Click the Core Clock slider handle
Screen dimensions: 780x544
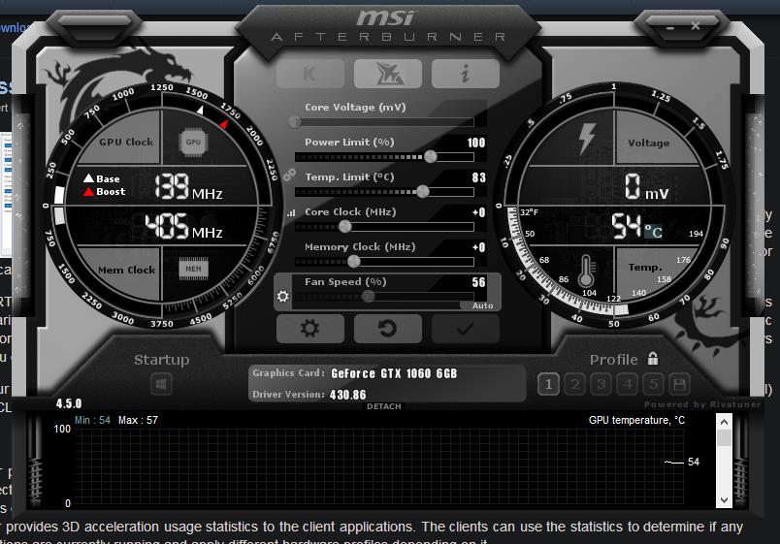(x=345, y=227)
